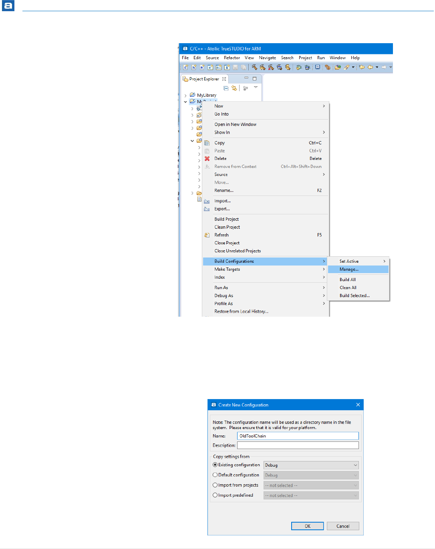
Task: Choose Build Configurations in context menu
Action: pos(265,261)
